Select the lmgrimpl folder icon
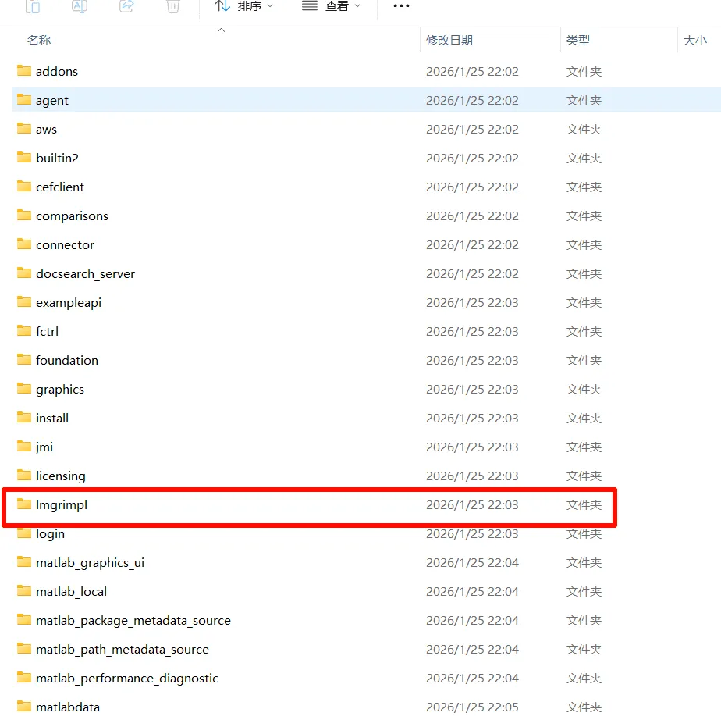Image resolution: width=721 pixels, height=716 pixels. pyautogui.click(x=24, y=504)
